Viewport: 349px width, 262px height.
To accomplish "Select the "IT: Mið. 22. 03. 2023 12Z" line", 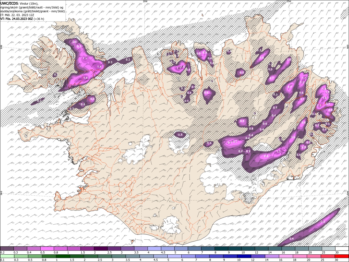I will 17,15.
